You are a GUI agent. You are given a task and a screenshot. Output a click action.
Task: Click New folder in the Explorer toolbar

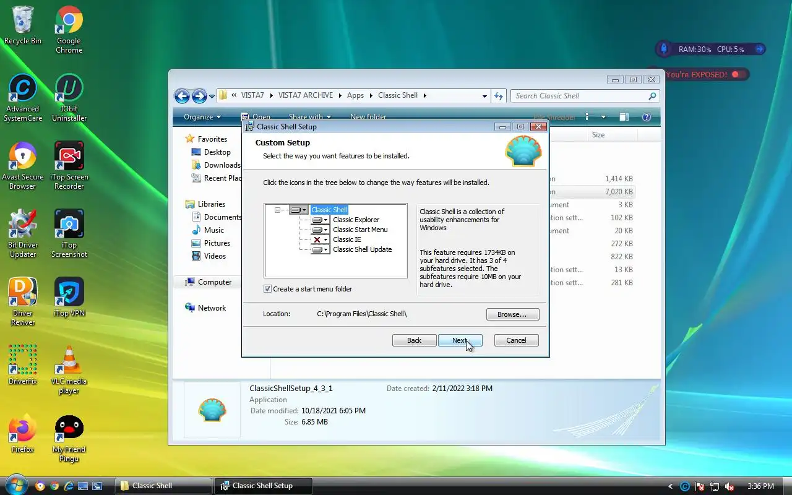pos(368,117)
